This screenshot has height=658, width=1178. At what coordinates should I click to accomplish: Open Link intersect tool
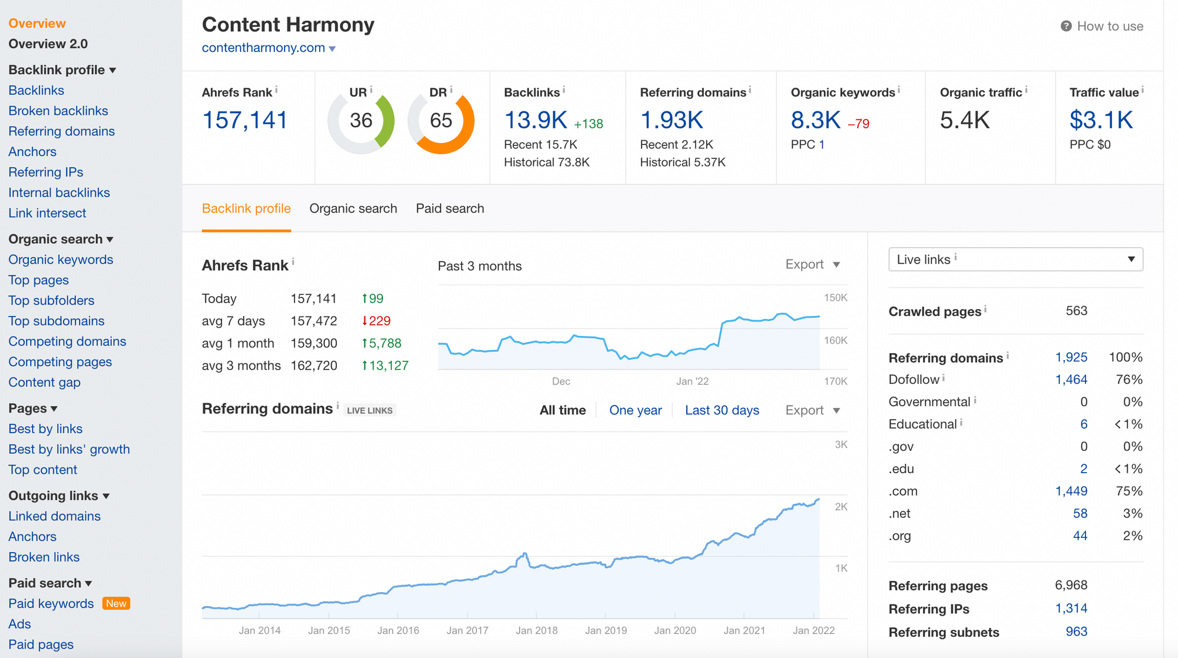point(47,213)
